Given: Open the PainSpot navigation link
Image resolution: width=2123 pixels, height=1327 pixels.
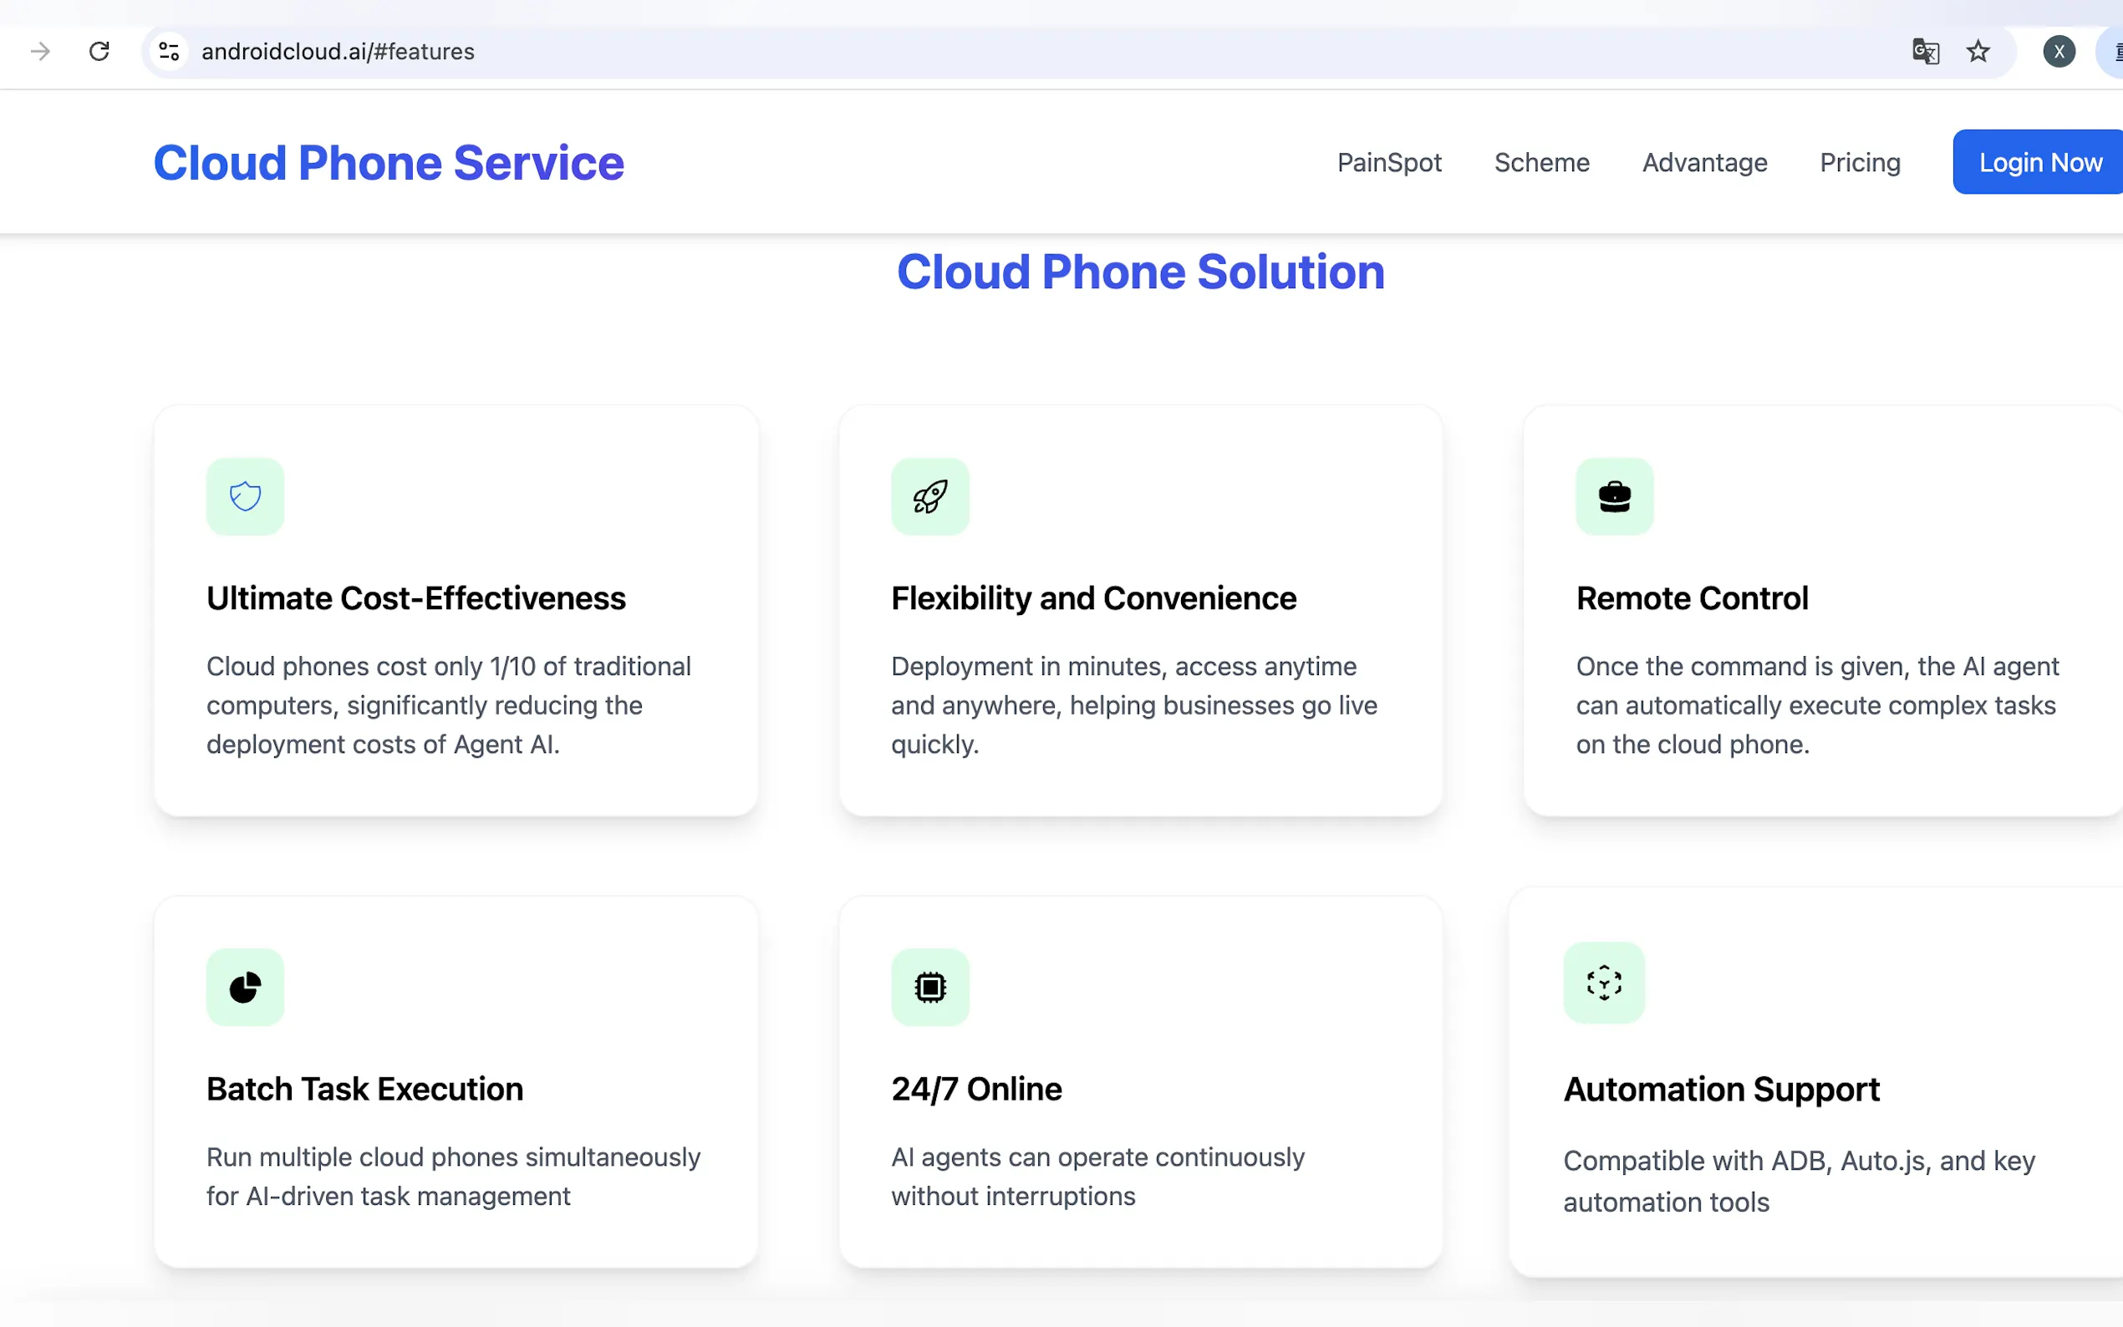Looking at the screenshot, I should (1388, 162).
